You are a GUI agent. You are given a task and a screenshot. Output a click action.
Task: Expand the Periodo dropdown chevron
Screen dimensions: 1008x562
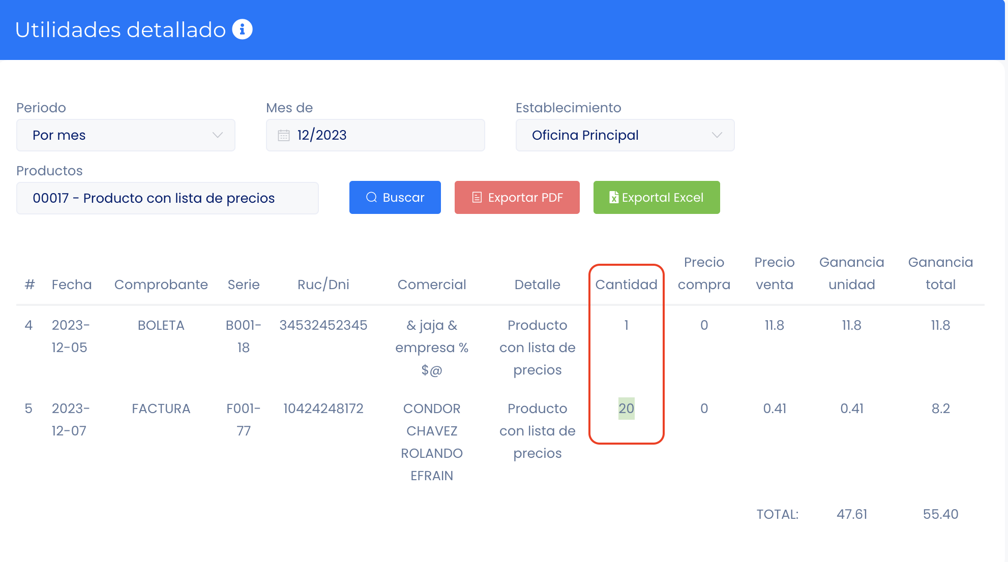click(218, 135)
